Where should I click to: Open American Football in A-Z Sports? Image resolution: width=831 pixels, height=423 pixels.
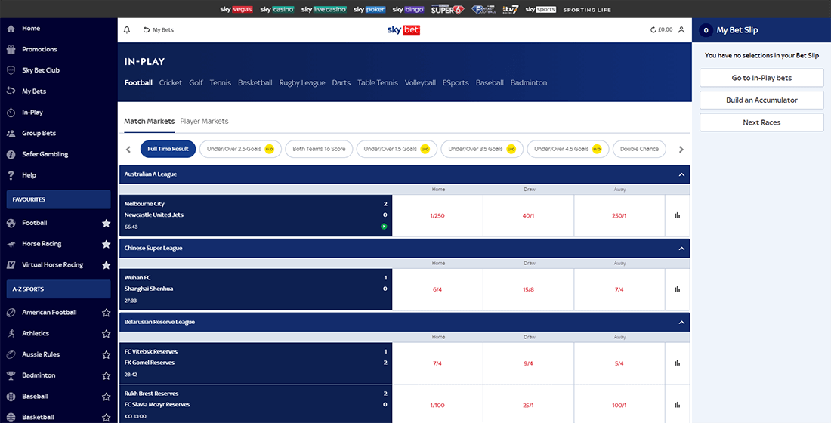pyautogui.click(x=49, y=313)
